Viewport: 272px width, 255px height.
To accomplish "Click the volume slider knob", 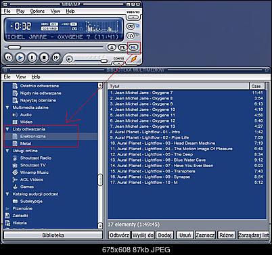I will 104,61.
